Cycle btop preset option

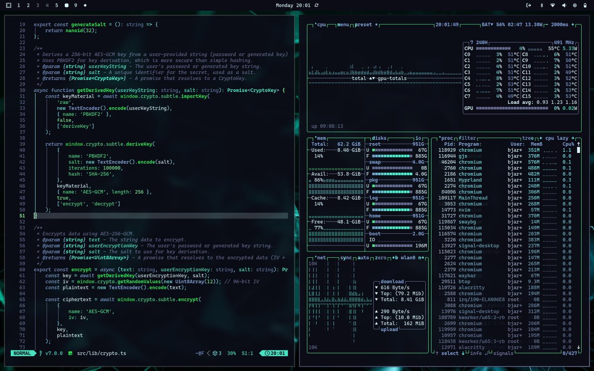click(x=367, y=24)
